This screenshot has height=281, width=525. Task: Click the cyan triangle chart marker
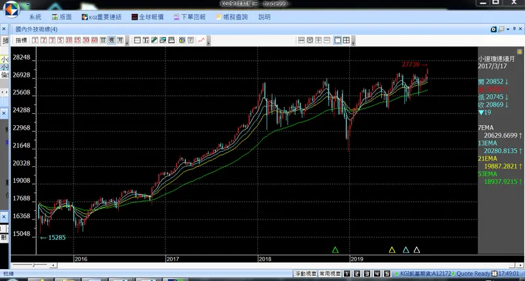click(x=406, y=250)
